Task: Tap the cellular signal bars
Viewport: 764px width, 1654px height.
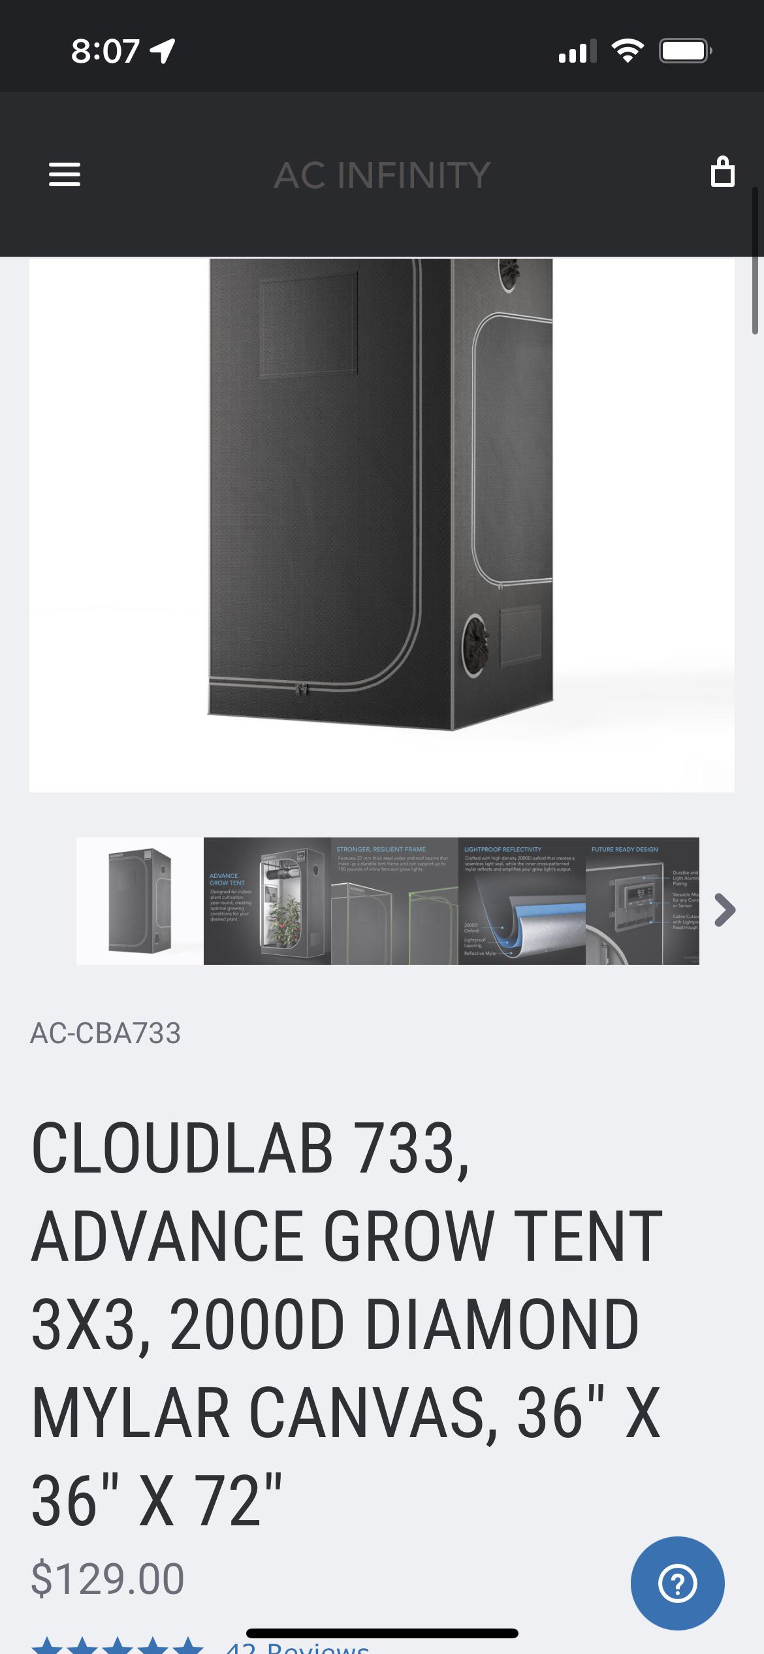Action: [x=578, y=51]
